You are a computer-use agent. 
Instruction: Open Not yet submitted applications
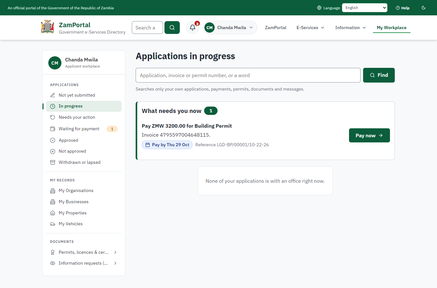pyautogui.click(x=84, y=95)
